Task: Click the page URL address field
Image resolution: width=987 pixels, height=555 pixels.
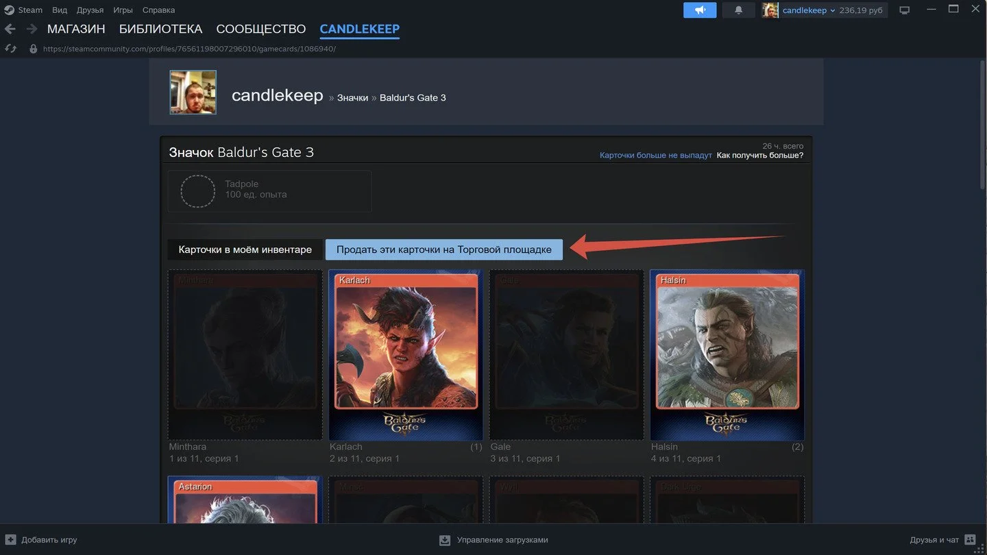Action: coord(189,49)
